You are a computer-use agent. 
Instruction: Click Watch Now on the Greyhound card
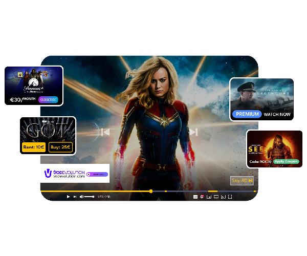pyautogui.click(x=277, y=114)
